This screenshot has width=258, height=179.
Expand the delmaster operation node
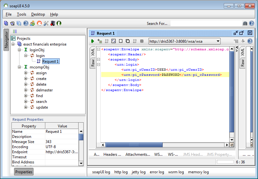[x=26, y=90]
